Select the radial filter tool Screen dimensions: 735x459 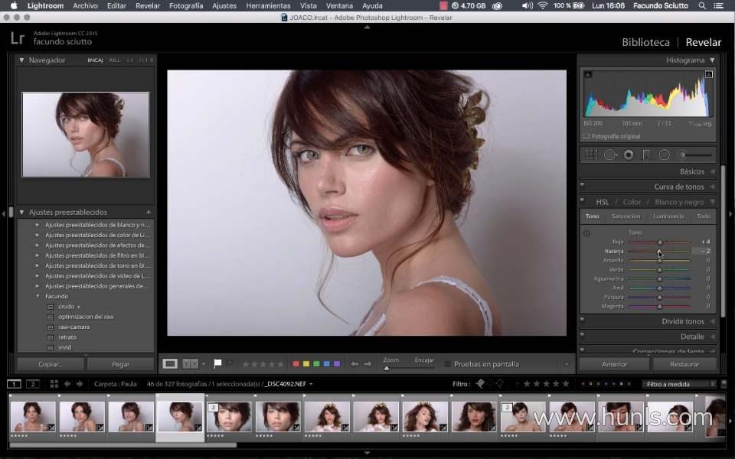click(x=665, y=155)
